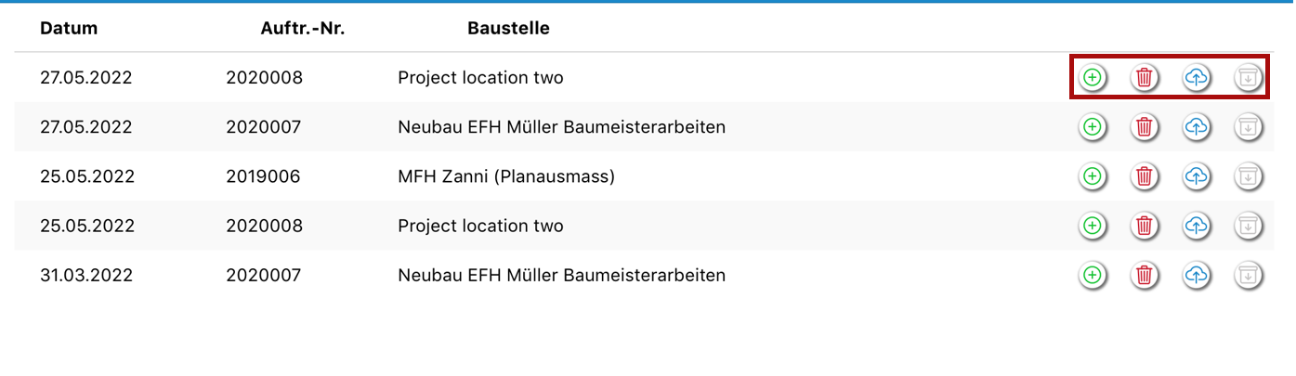This screenshot has height=376, width=1296.
Task: Archive the 27.05.2022 Project location two entry
Action: [x=1249, y=78]
